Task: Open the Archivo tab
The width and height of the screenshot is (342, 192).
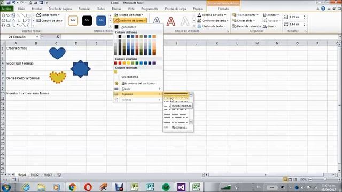Action: (7, 9)
